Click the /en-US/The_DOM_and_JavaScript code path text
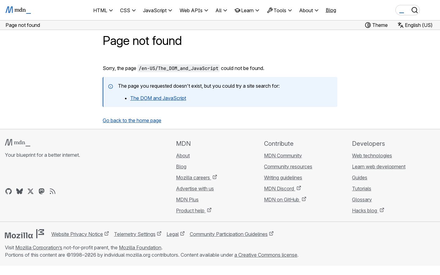The height and width of the screenshot is (275, 440). tap(178, 68)
